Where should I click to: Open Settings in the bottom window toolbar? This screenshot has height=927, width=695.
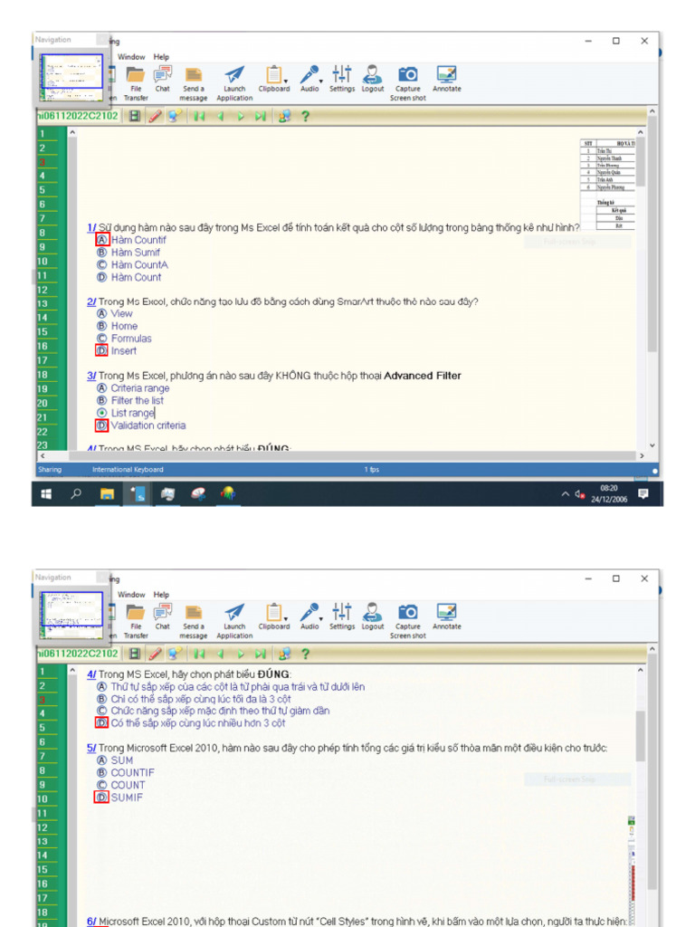click(x=342, y=614)
